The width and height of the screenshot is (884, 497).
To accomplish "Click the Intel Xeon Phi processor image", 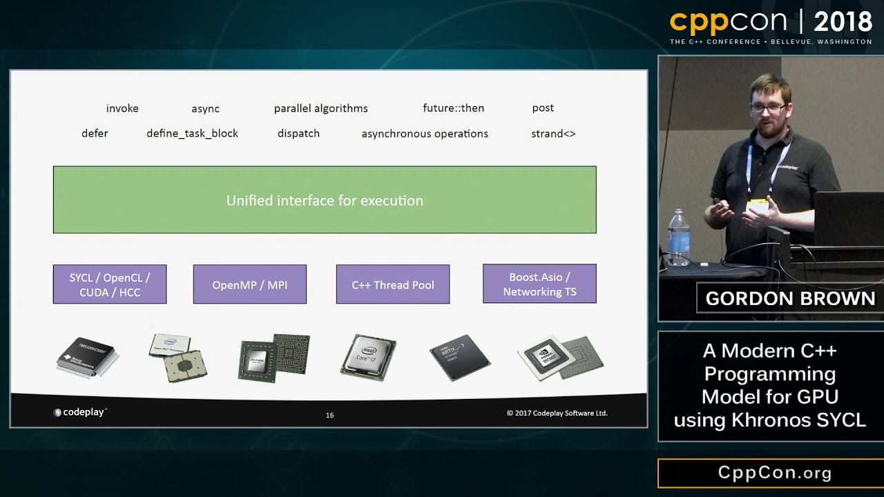I will (178, 358).
